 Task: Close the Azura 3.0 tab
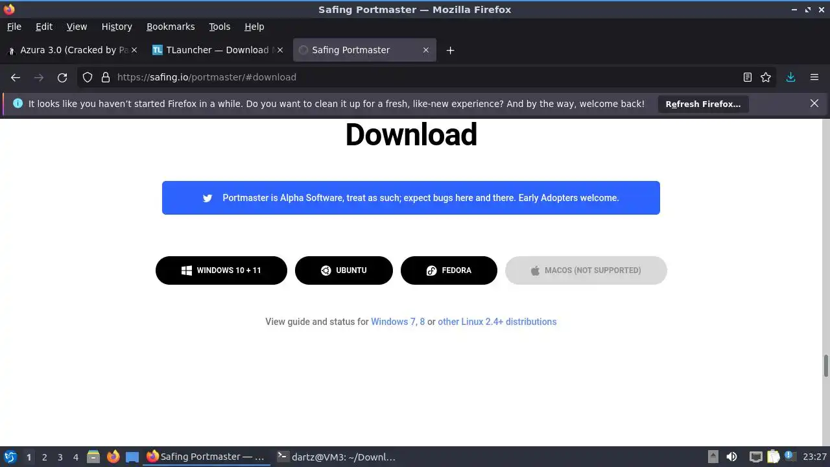pyautogui.click(x=134, y=50)
